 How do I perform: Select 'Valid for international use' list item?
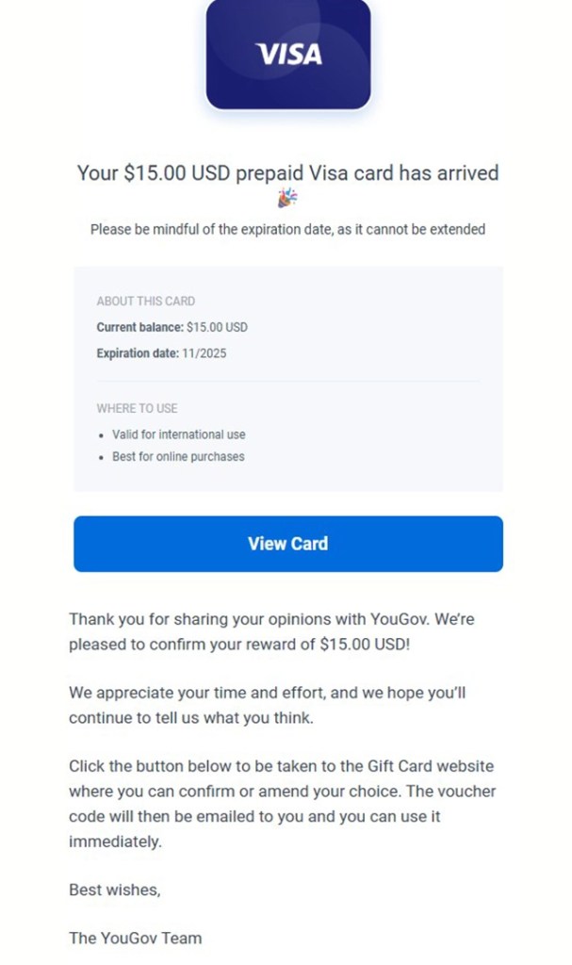(x=179, y=434)
